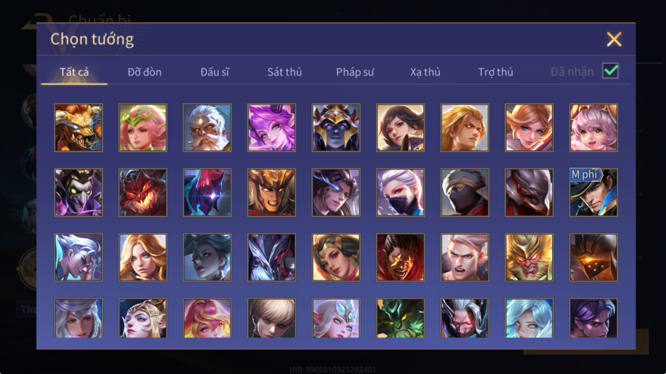Pick the white-haired masked ninja girl hero
Viewport: 666px width, 374px height.
[x=400, y=192]
